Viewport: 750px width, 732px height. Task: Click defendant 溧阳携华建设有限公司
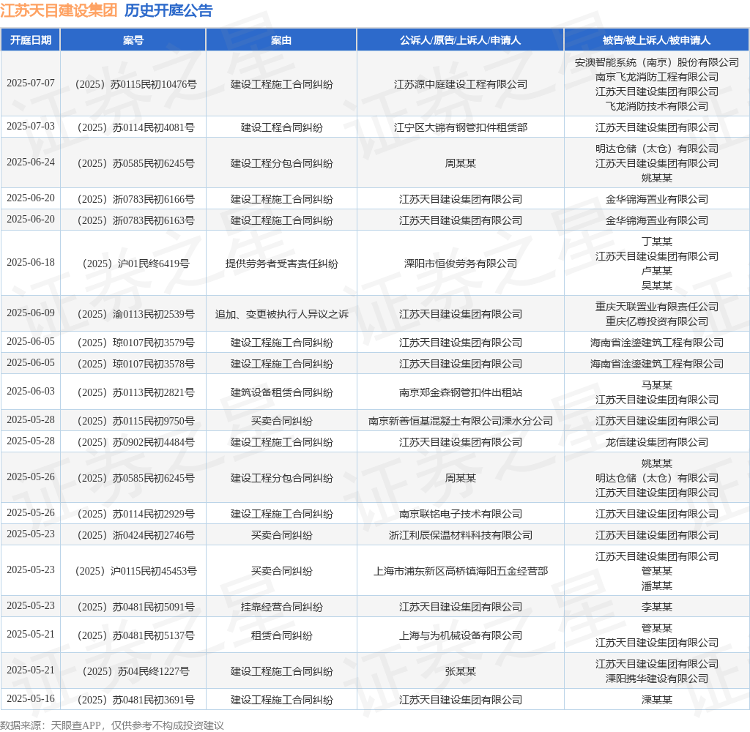click(656, 679)
